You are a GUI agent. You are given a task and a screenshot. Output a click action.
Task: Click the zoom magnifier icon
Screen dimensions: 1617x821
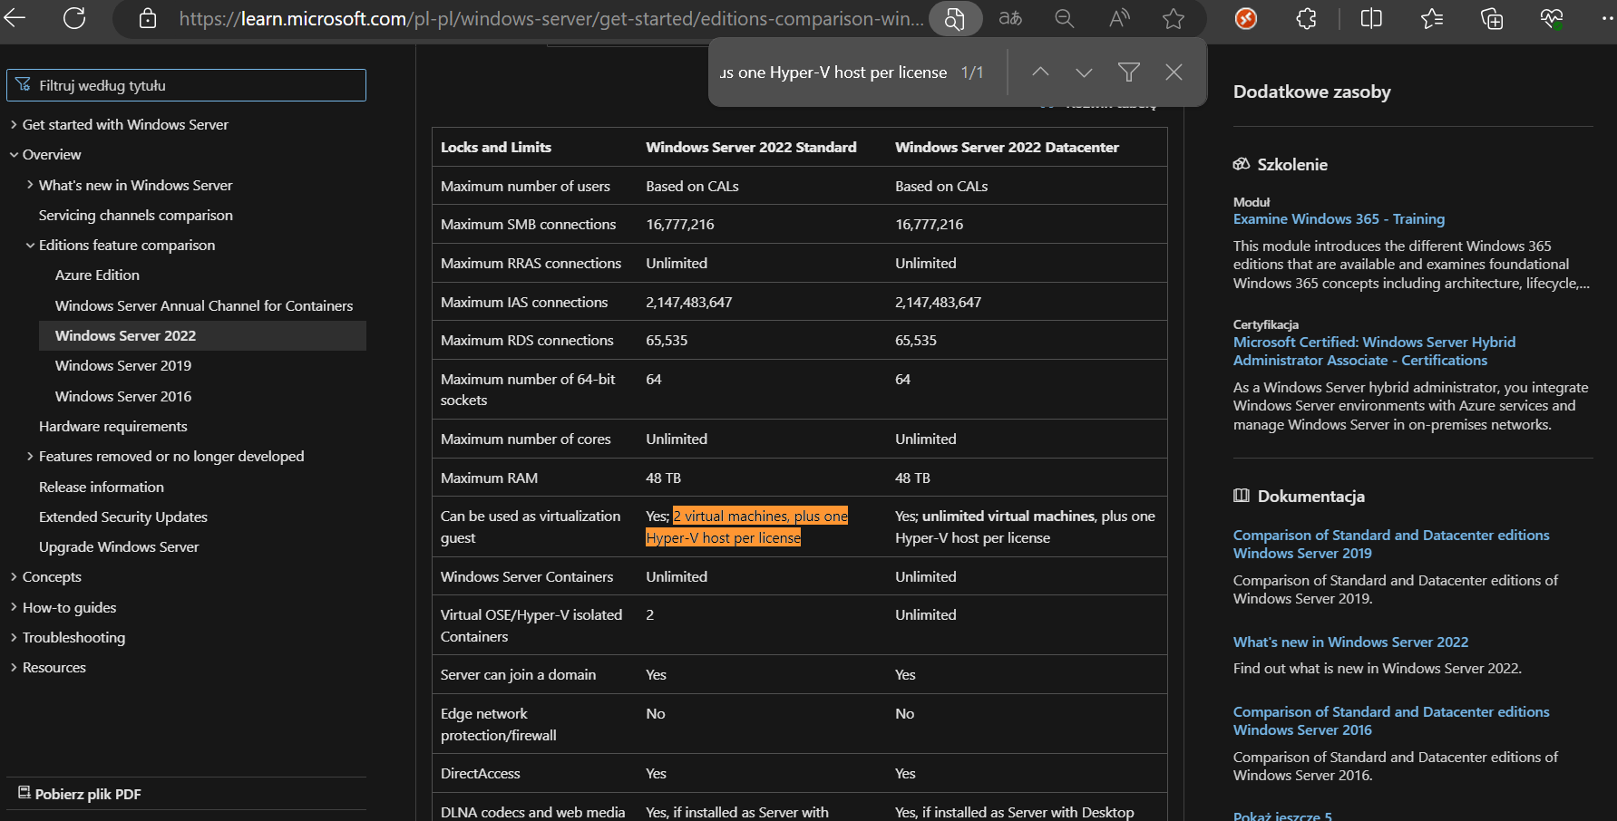(x=1065, y=19)
